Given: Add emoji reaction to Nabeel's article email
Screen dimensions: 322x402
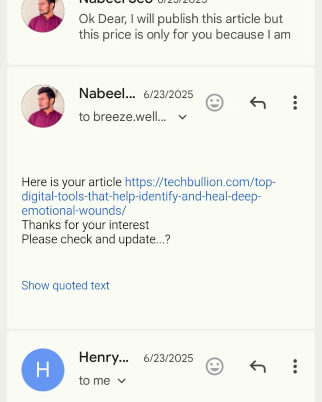Looking at the screenshot, I should pyautogui.click(x=215, y=103).
